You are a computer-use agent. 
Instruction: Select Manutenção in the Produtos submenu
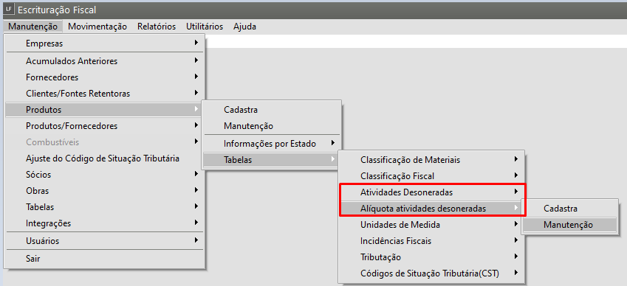272,125
